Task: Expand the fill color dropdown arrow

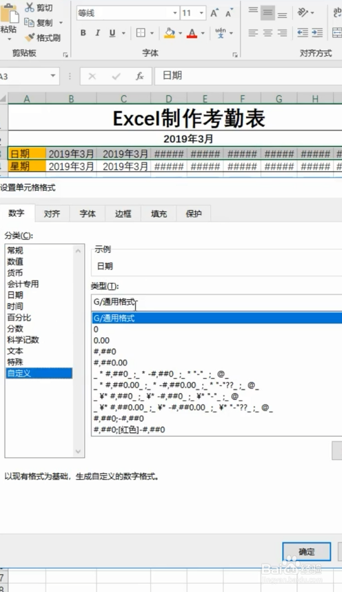Action: (x=180, y=33)
